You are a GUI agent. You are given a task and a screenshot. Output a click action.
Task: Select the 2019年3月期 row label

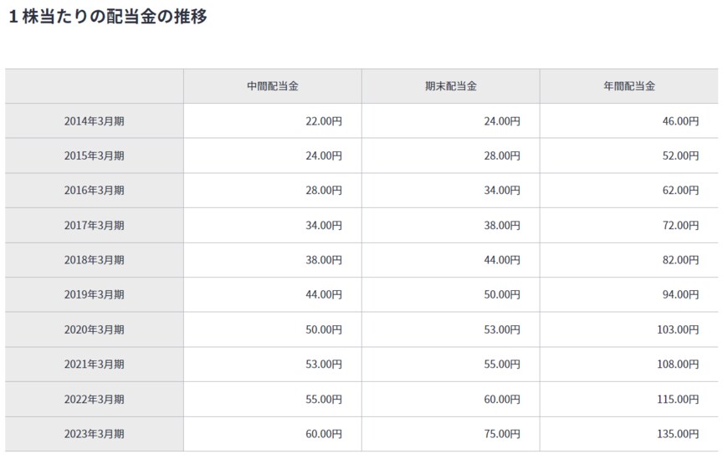[x=95, y=295]
